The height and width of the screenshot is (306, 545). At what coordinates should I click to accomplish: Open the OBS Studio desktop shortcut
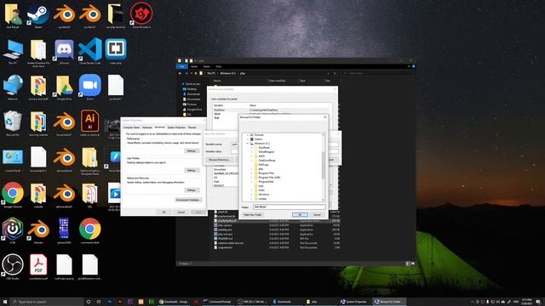coord(13,266)
